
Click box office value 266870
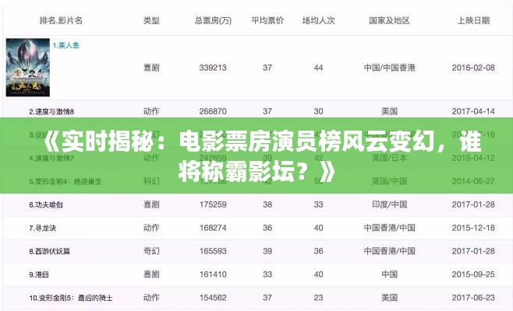point(213,111)
